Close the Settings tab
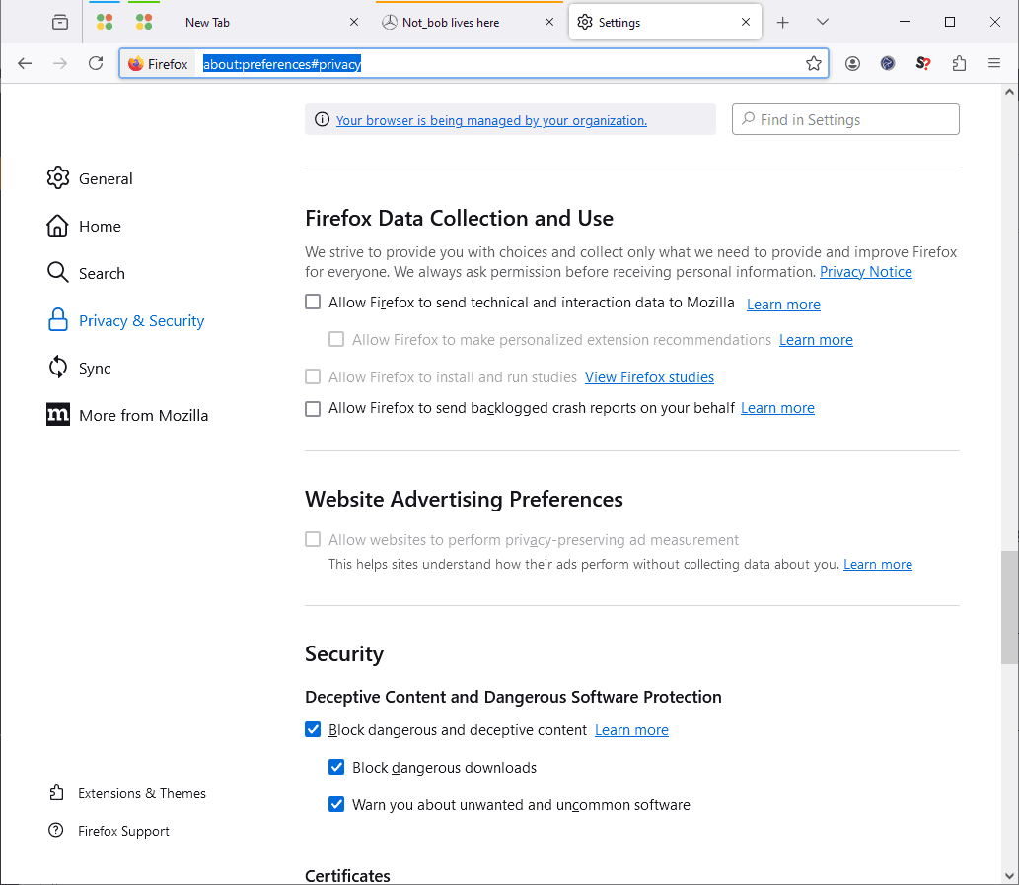 746,22
